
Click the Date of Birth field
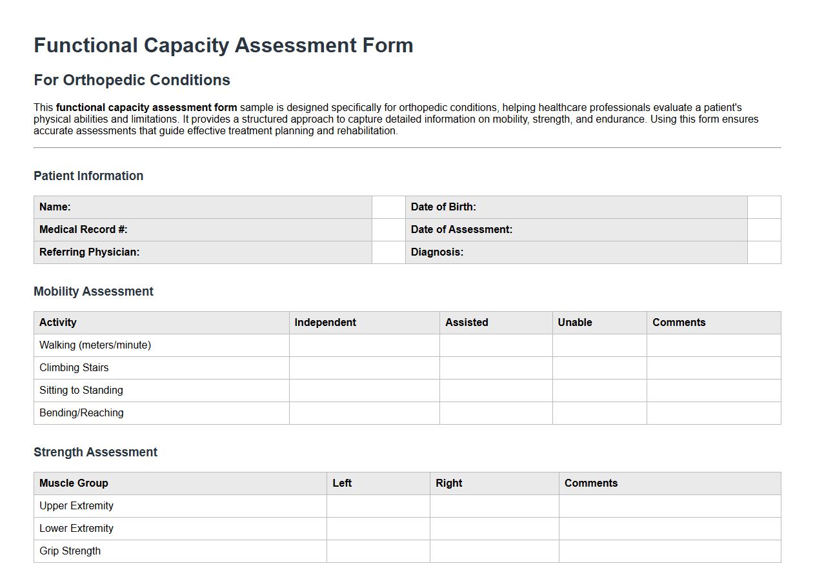763,207
